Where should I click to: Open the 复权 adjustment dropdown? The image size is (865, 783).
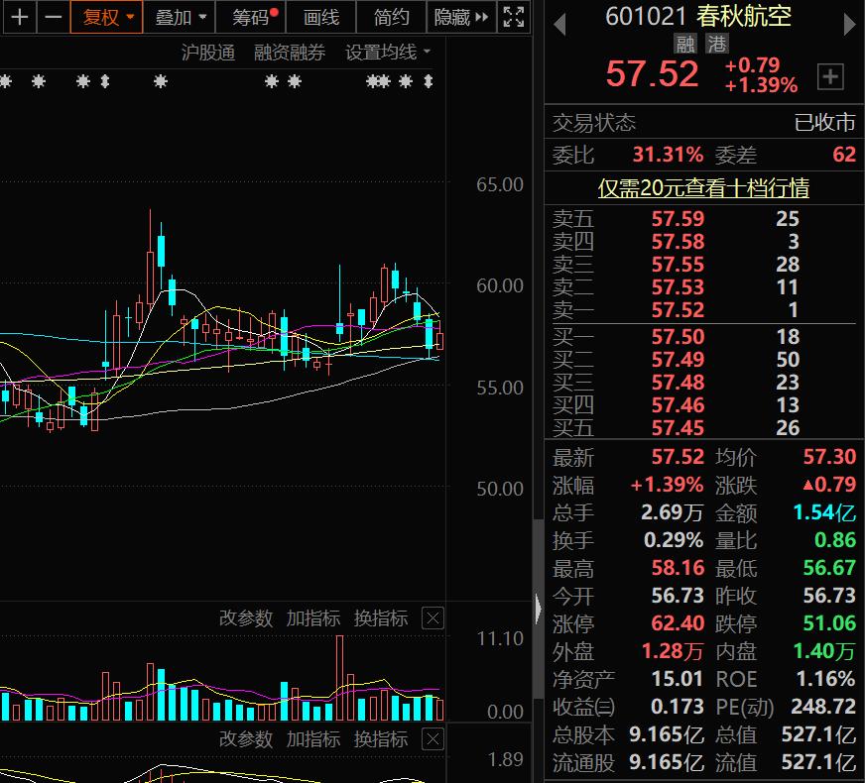pyautogui.click(x=106, y=17)
